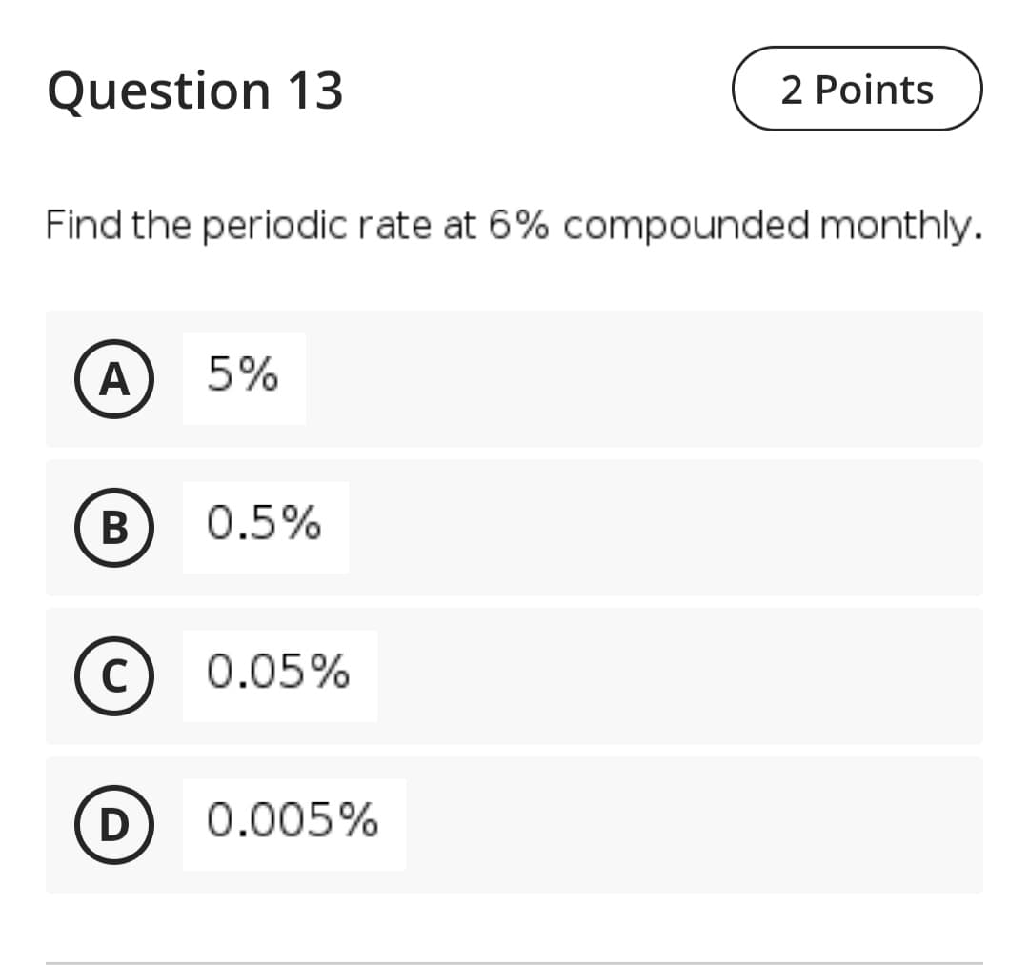Click the Question 13 heading
Screen dimensions: 1029x966
[x=194, y=91]
